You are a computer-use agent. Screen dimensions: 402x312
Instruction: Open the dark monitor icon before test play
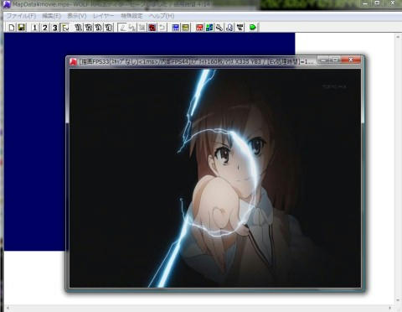tap(240, 28)
